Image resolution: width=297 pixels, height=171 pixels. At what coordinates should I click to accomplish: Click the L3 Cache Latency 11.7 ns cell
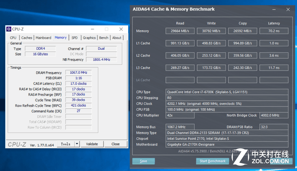click(274, 68)
